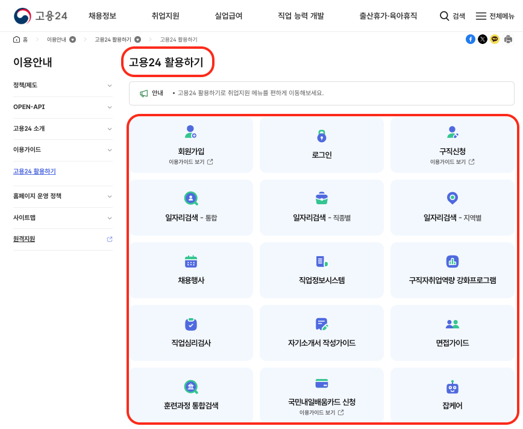Click the 직종별 briefcase icon
The height and width of the screenshot is (429, 523).
[x=322, y=198]
